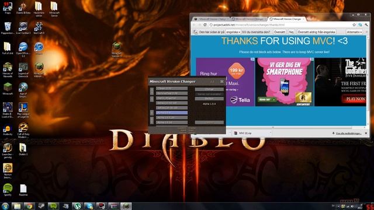Select Alpha 1.0.14 version entry
374x210 pixels.
[172, 123]
